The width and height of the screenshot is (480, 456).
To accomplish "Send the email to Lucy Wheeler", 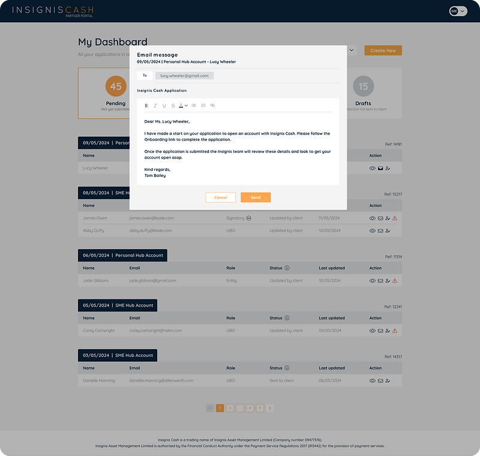I will coord(256,197).
